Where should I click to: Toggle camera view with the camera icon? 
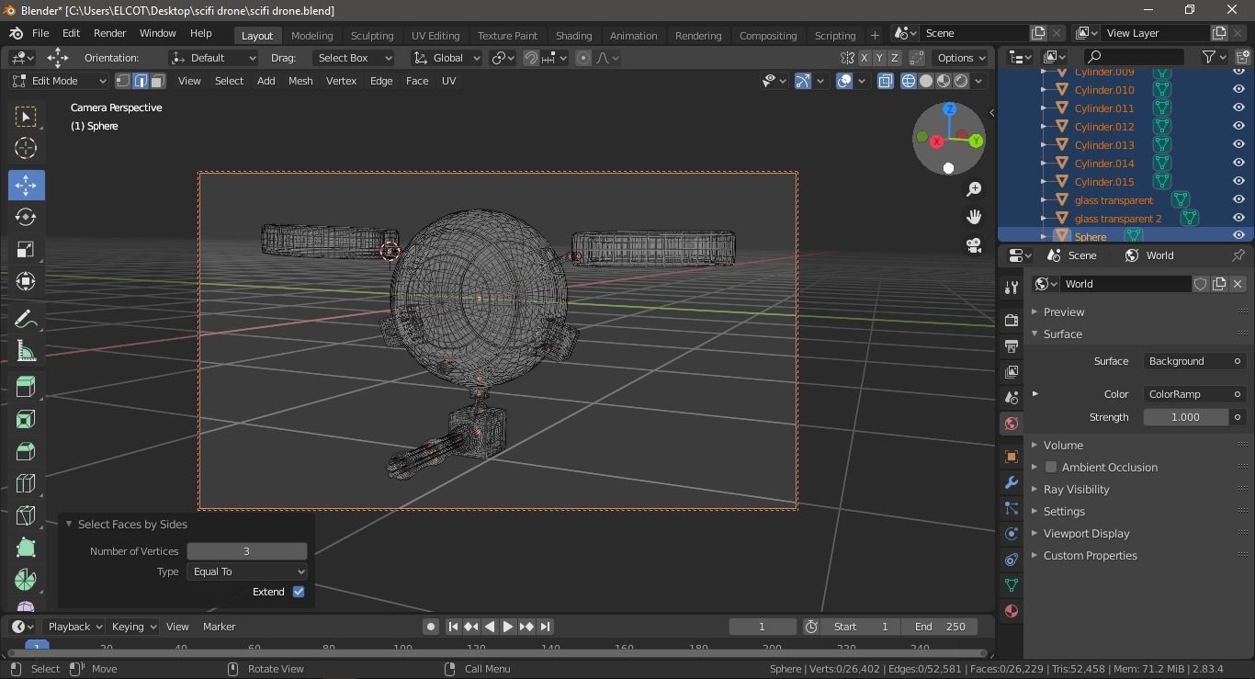(974, 245)
